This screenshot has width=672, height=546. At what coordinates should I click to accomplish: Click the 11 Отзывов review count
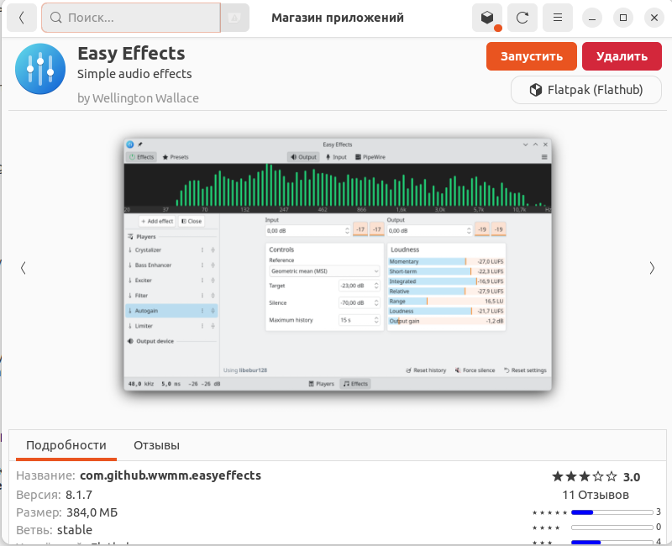[596, 495]
